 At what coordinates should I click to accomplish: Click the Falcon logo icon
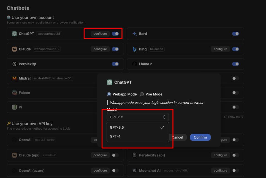14,93
